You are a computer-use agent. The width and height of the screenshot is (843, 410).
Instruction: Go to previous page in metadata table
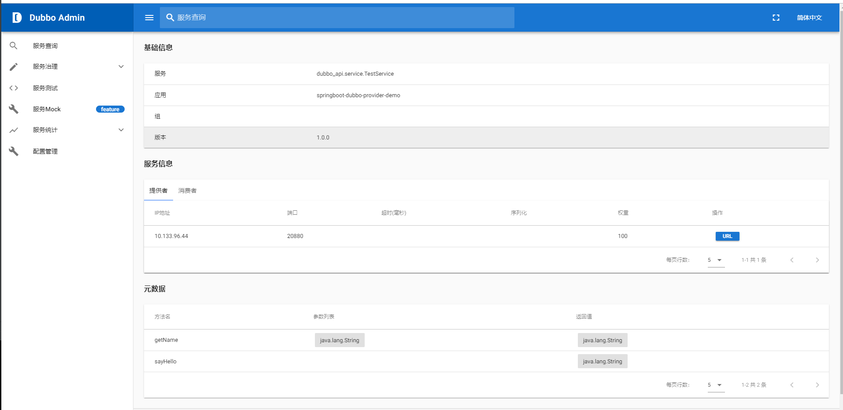coord(792,385)
